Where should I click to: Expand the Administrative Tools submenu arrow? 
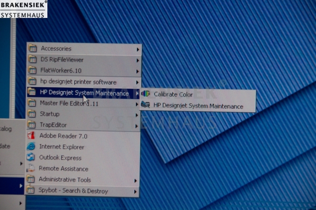[x=135, y=181]
